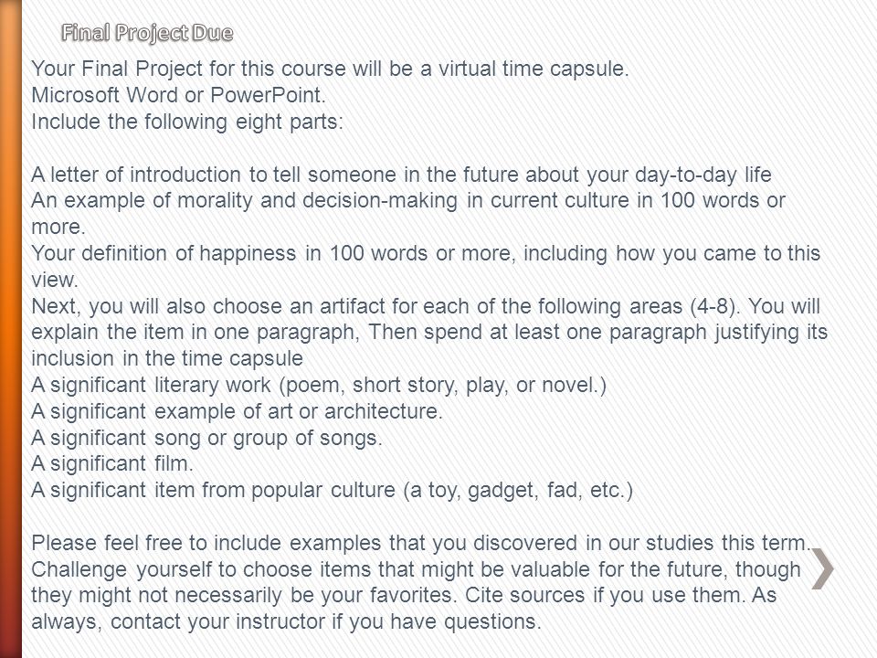Click the 'Final Project Due' slide title
This screenshot has width=877, height=658.
coord(147,33)
